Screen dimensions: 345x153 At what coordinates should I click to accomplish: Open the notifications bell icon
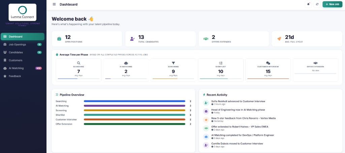(x=308, y=4)
